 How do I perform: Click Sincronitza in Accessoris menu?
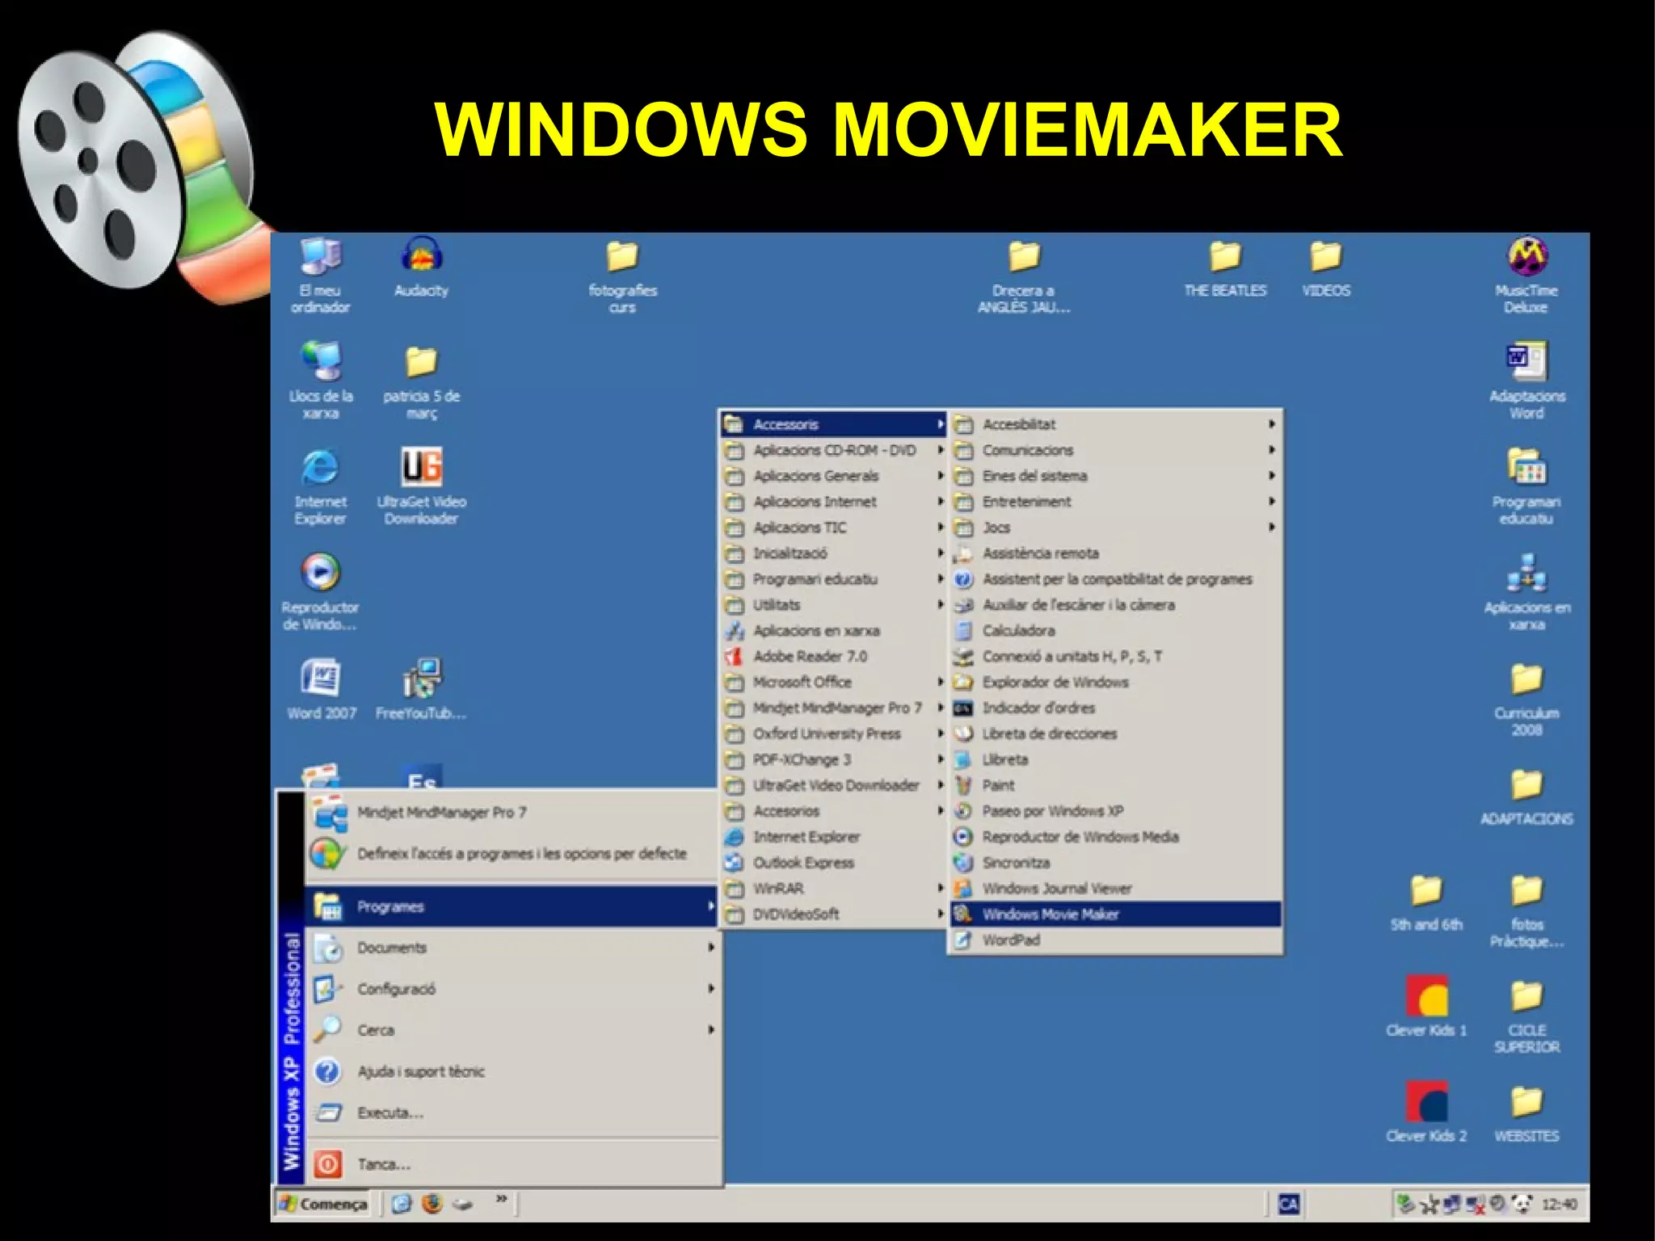[1115, 862]
